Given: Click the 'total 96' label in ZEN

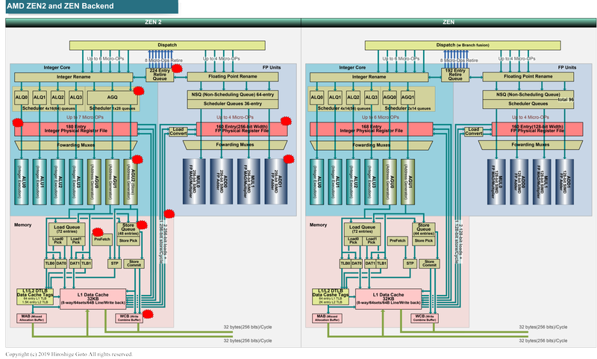Looking at the screenshot, I should coord(566,99).
